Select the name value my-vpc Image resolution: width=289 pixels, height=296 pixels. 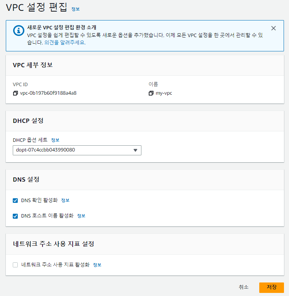point(164,93)
